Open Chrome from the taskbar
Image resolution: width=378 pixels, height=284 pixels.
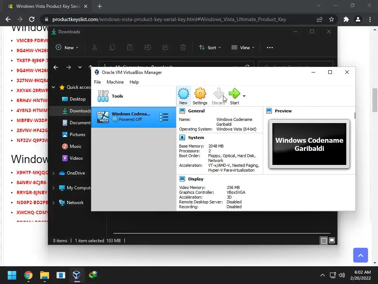click(x=28, y=275)
